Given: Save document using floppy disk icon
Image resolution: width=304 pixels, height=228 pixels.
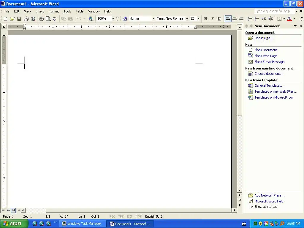Looking at the screenshot, I should tap(19, 19).
